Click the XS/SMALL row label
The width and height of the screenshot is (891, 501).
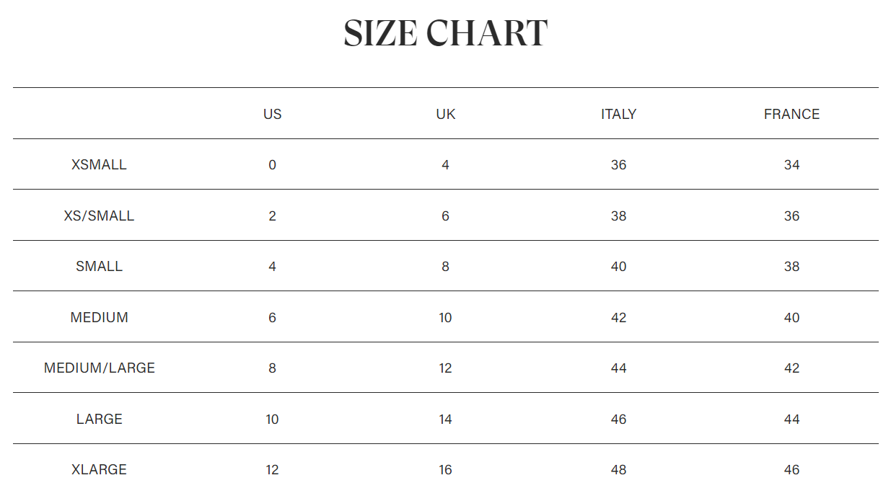tap(99, 216)
